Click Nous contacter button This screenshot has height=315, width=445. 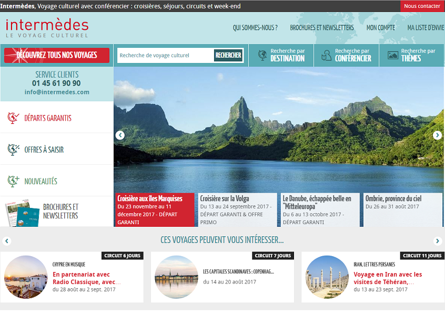(422, 6)
